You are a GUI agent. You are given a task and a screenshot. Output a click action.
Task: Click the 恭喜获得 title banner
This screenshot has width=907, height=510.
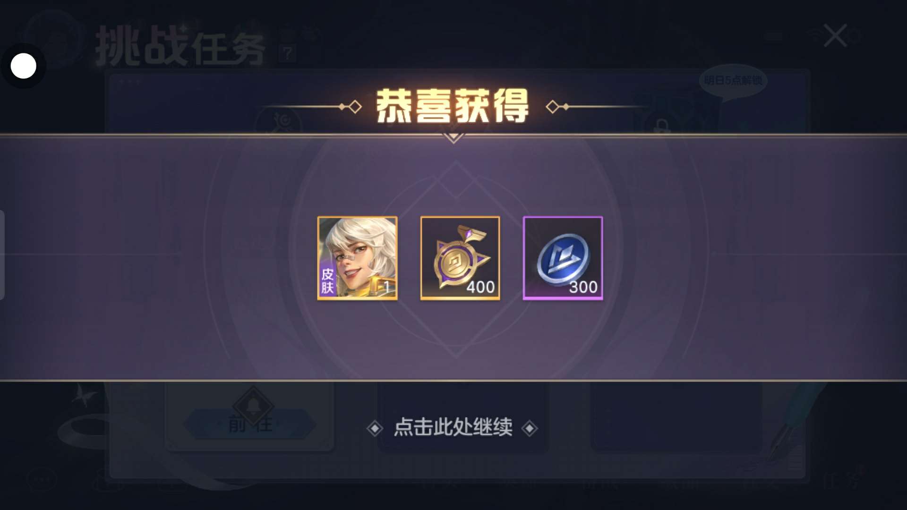point(453,106)
